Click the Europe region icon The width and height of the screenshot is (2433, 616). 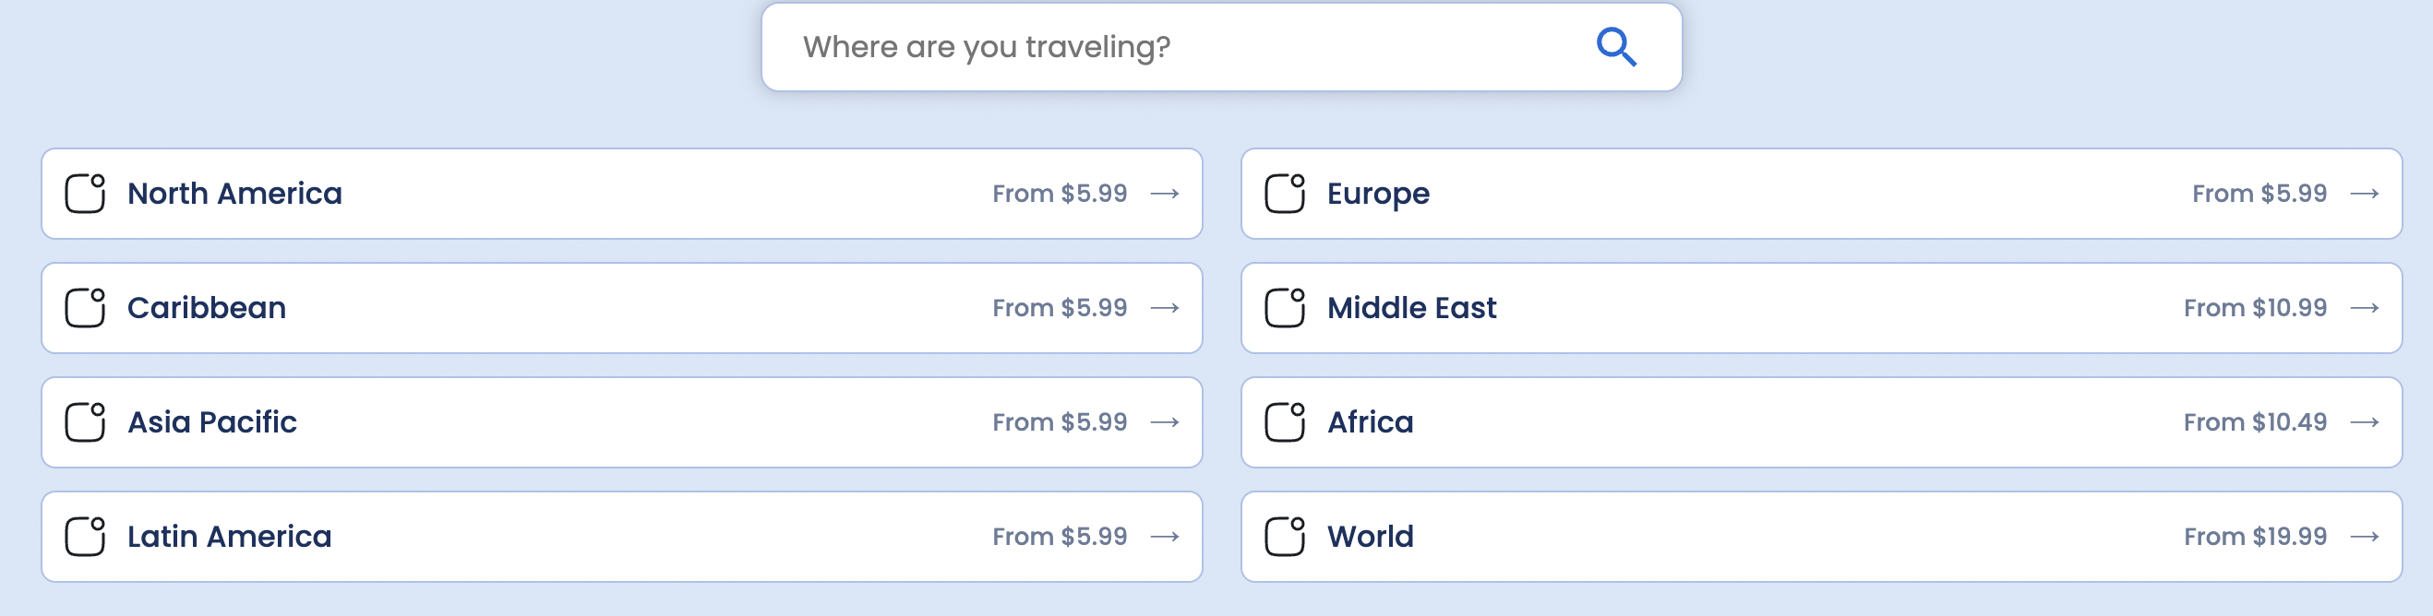1285,194
